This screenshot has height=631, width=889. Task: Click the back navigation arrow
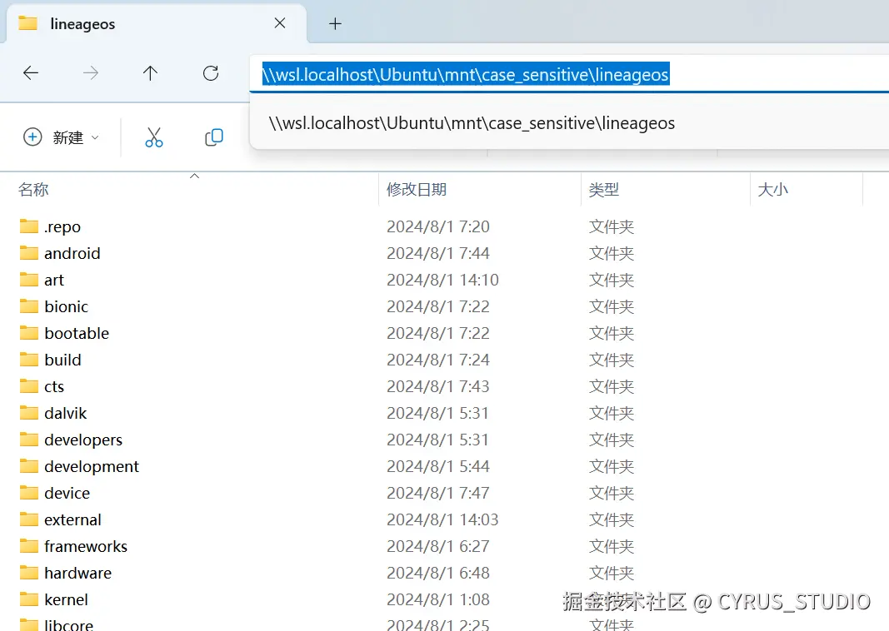coord(31,73)
